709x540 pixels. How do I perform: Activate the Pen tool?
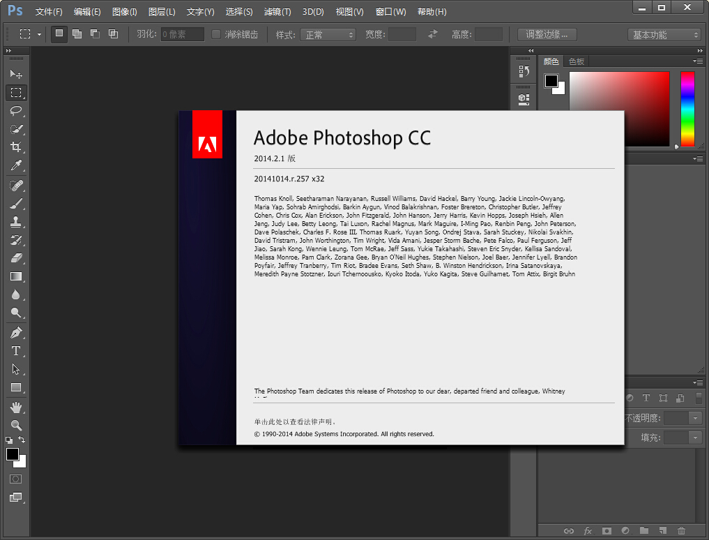(15, 333)
